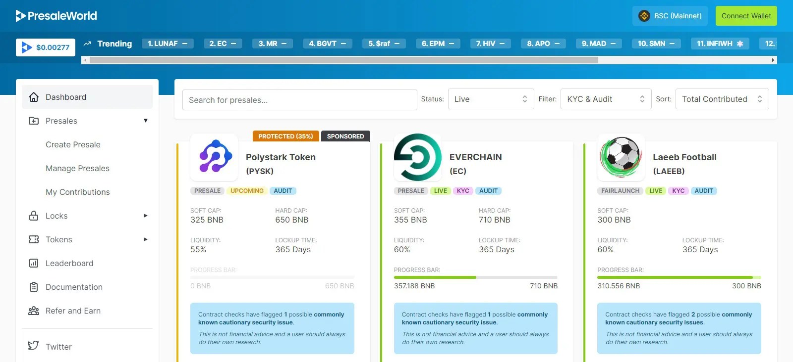Click trending token 10. SMN
Screen dimensions: 793x362
(656, 44)
